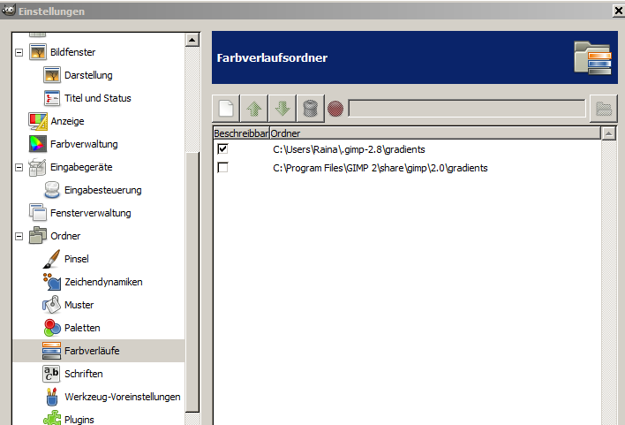
Task: Move selected folder down with green arrow
Action: pyautogui.click(x=282, y=109)
